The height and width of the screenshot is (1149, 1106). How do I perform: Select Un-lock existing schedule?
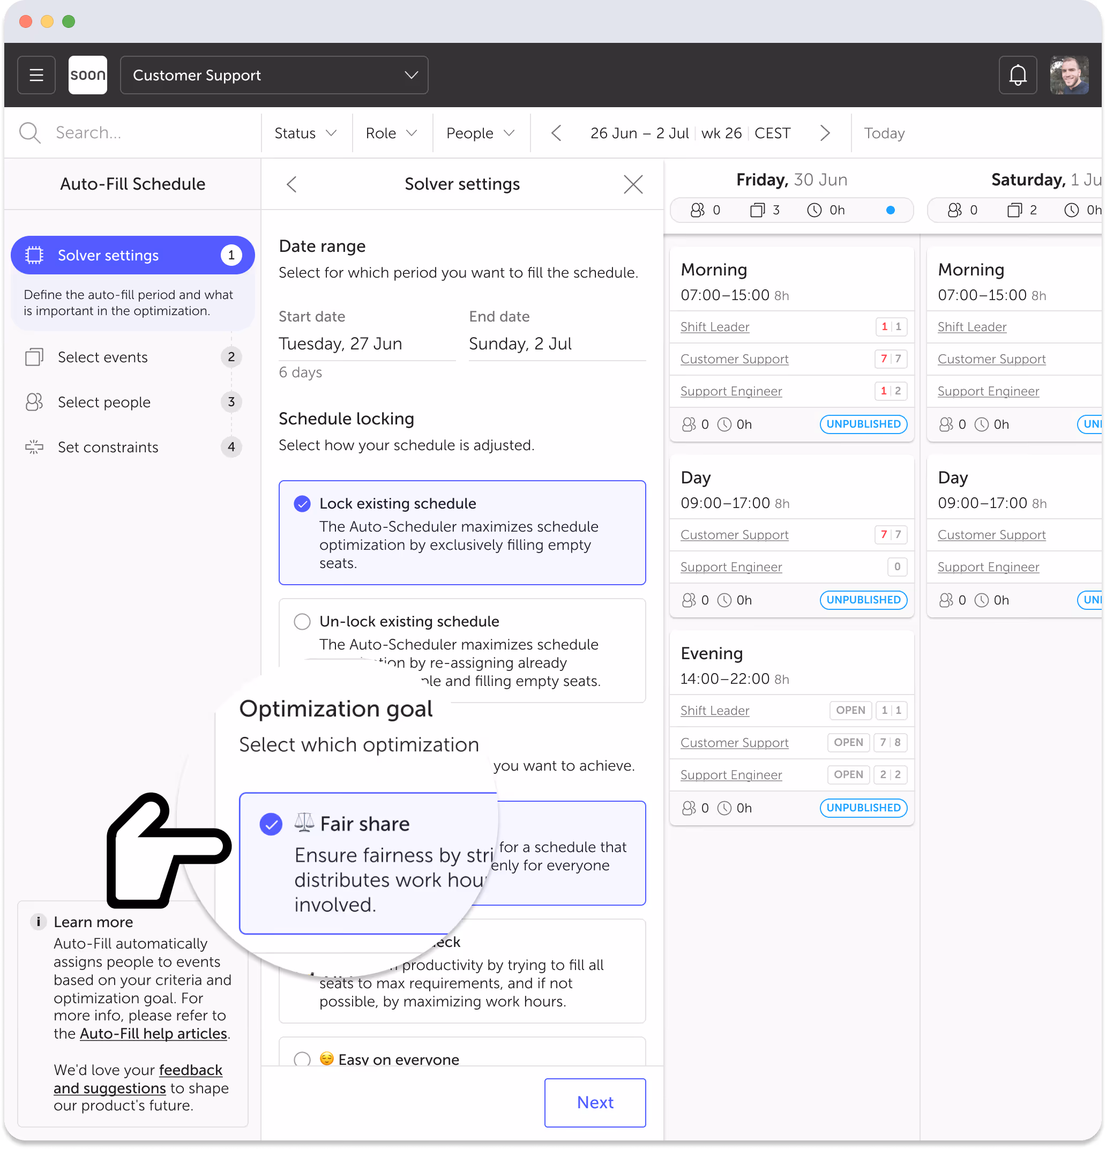point(302,622)
